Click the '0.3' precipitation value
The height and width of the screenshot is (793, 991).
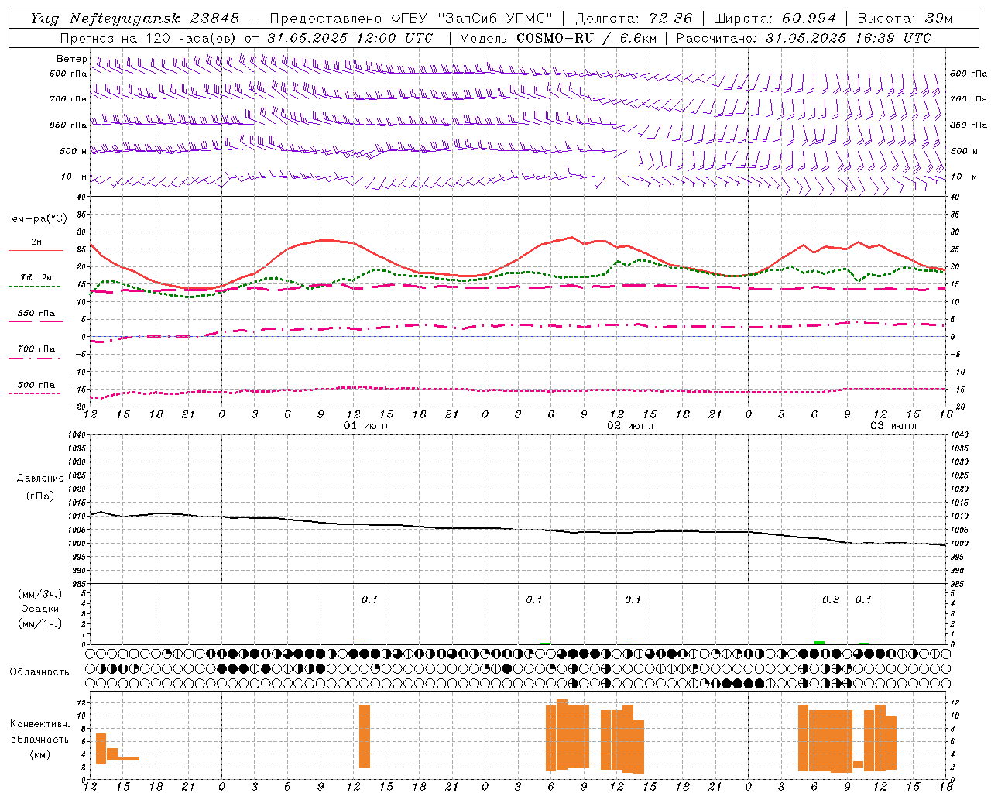831,600
